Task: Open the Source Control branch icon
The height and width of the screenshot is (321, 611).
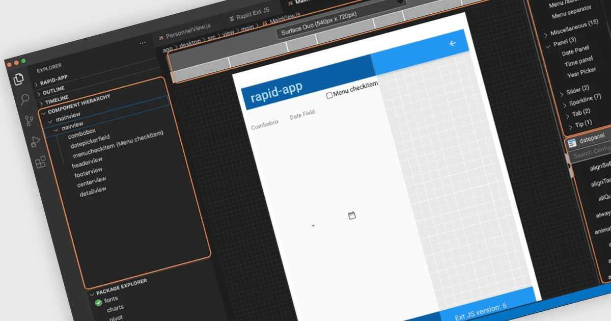Action: point(30,121)
